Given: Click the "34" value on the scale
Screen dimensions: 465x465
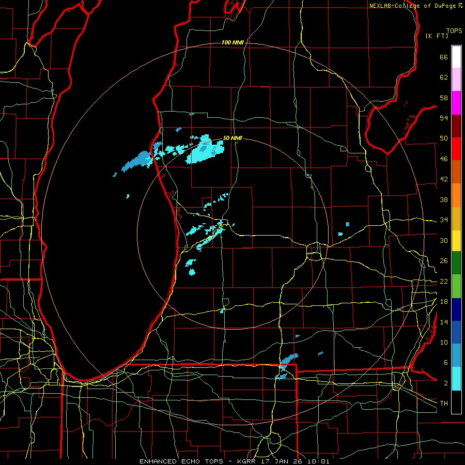Looking at the screenshot, I should coord(444,220).
